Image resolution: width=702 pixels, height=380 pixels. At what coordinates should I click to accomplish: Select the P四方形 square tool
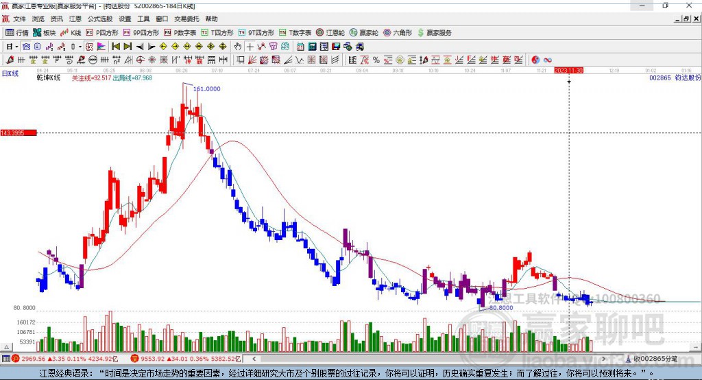pos(102,33)
